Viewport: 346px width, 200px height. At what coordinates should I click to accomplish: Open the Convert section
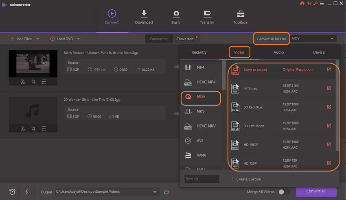tap(112, 17)
